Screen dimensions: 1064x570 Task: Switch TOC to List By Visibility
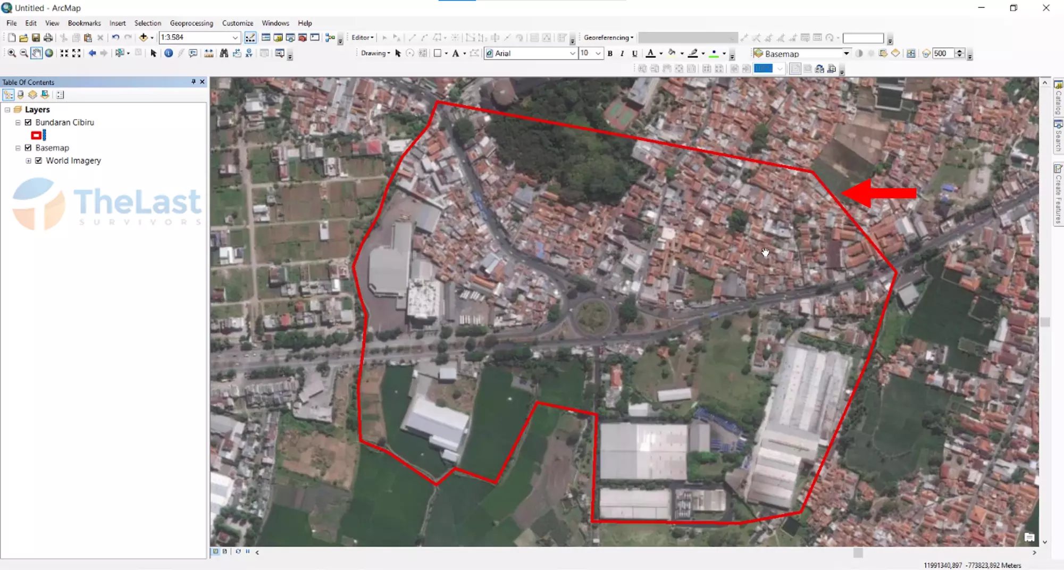[33, 95]
